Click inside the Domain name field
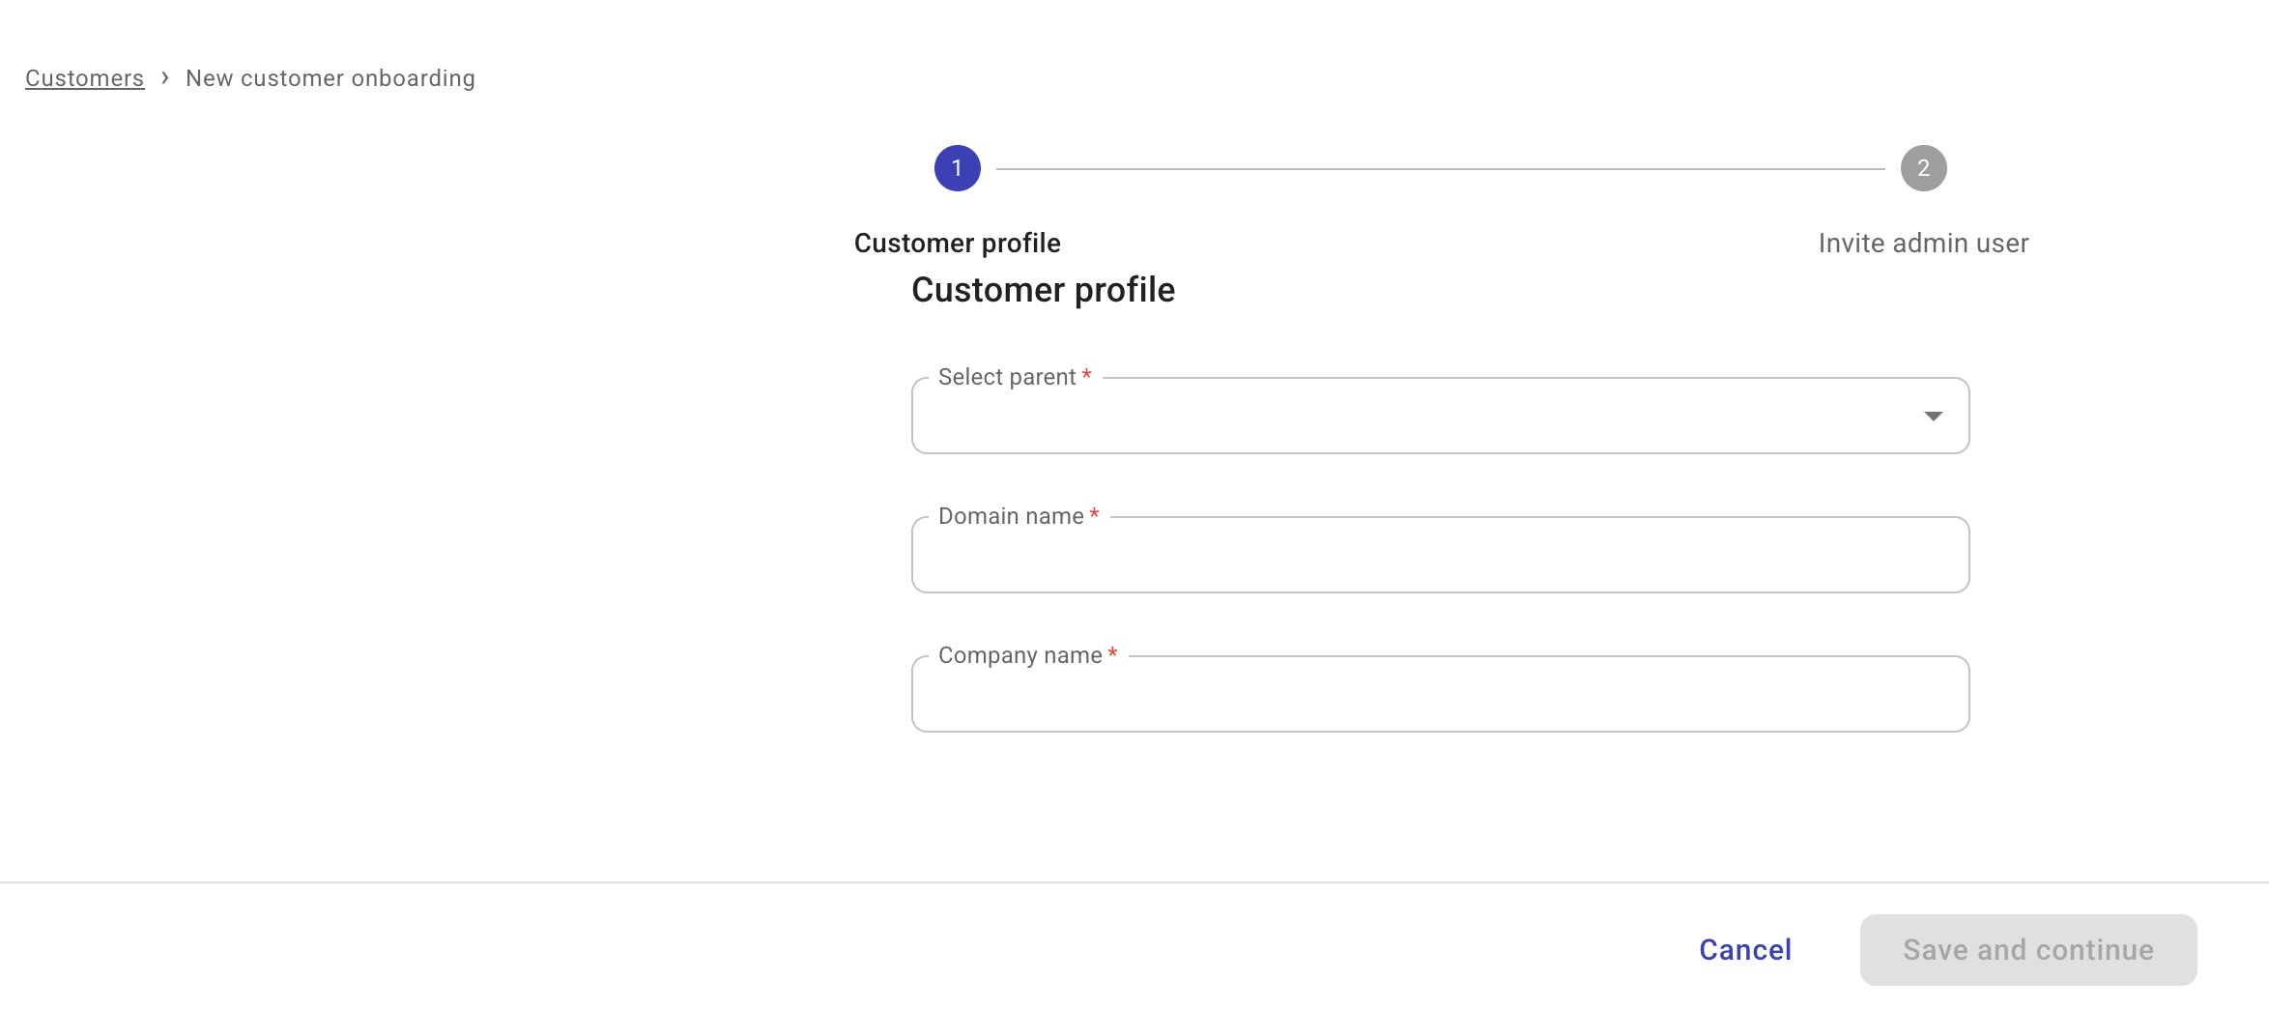Viewport: 2269px width, 1009px height. (1439, 555)
